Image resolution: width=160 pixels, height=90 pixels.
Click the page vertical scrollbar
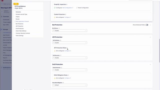pyautogui.click(x=159, y=50)
